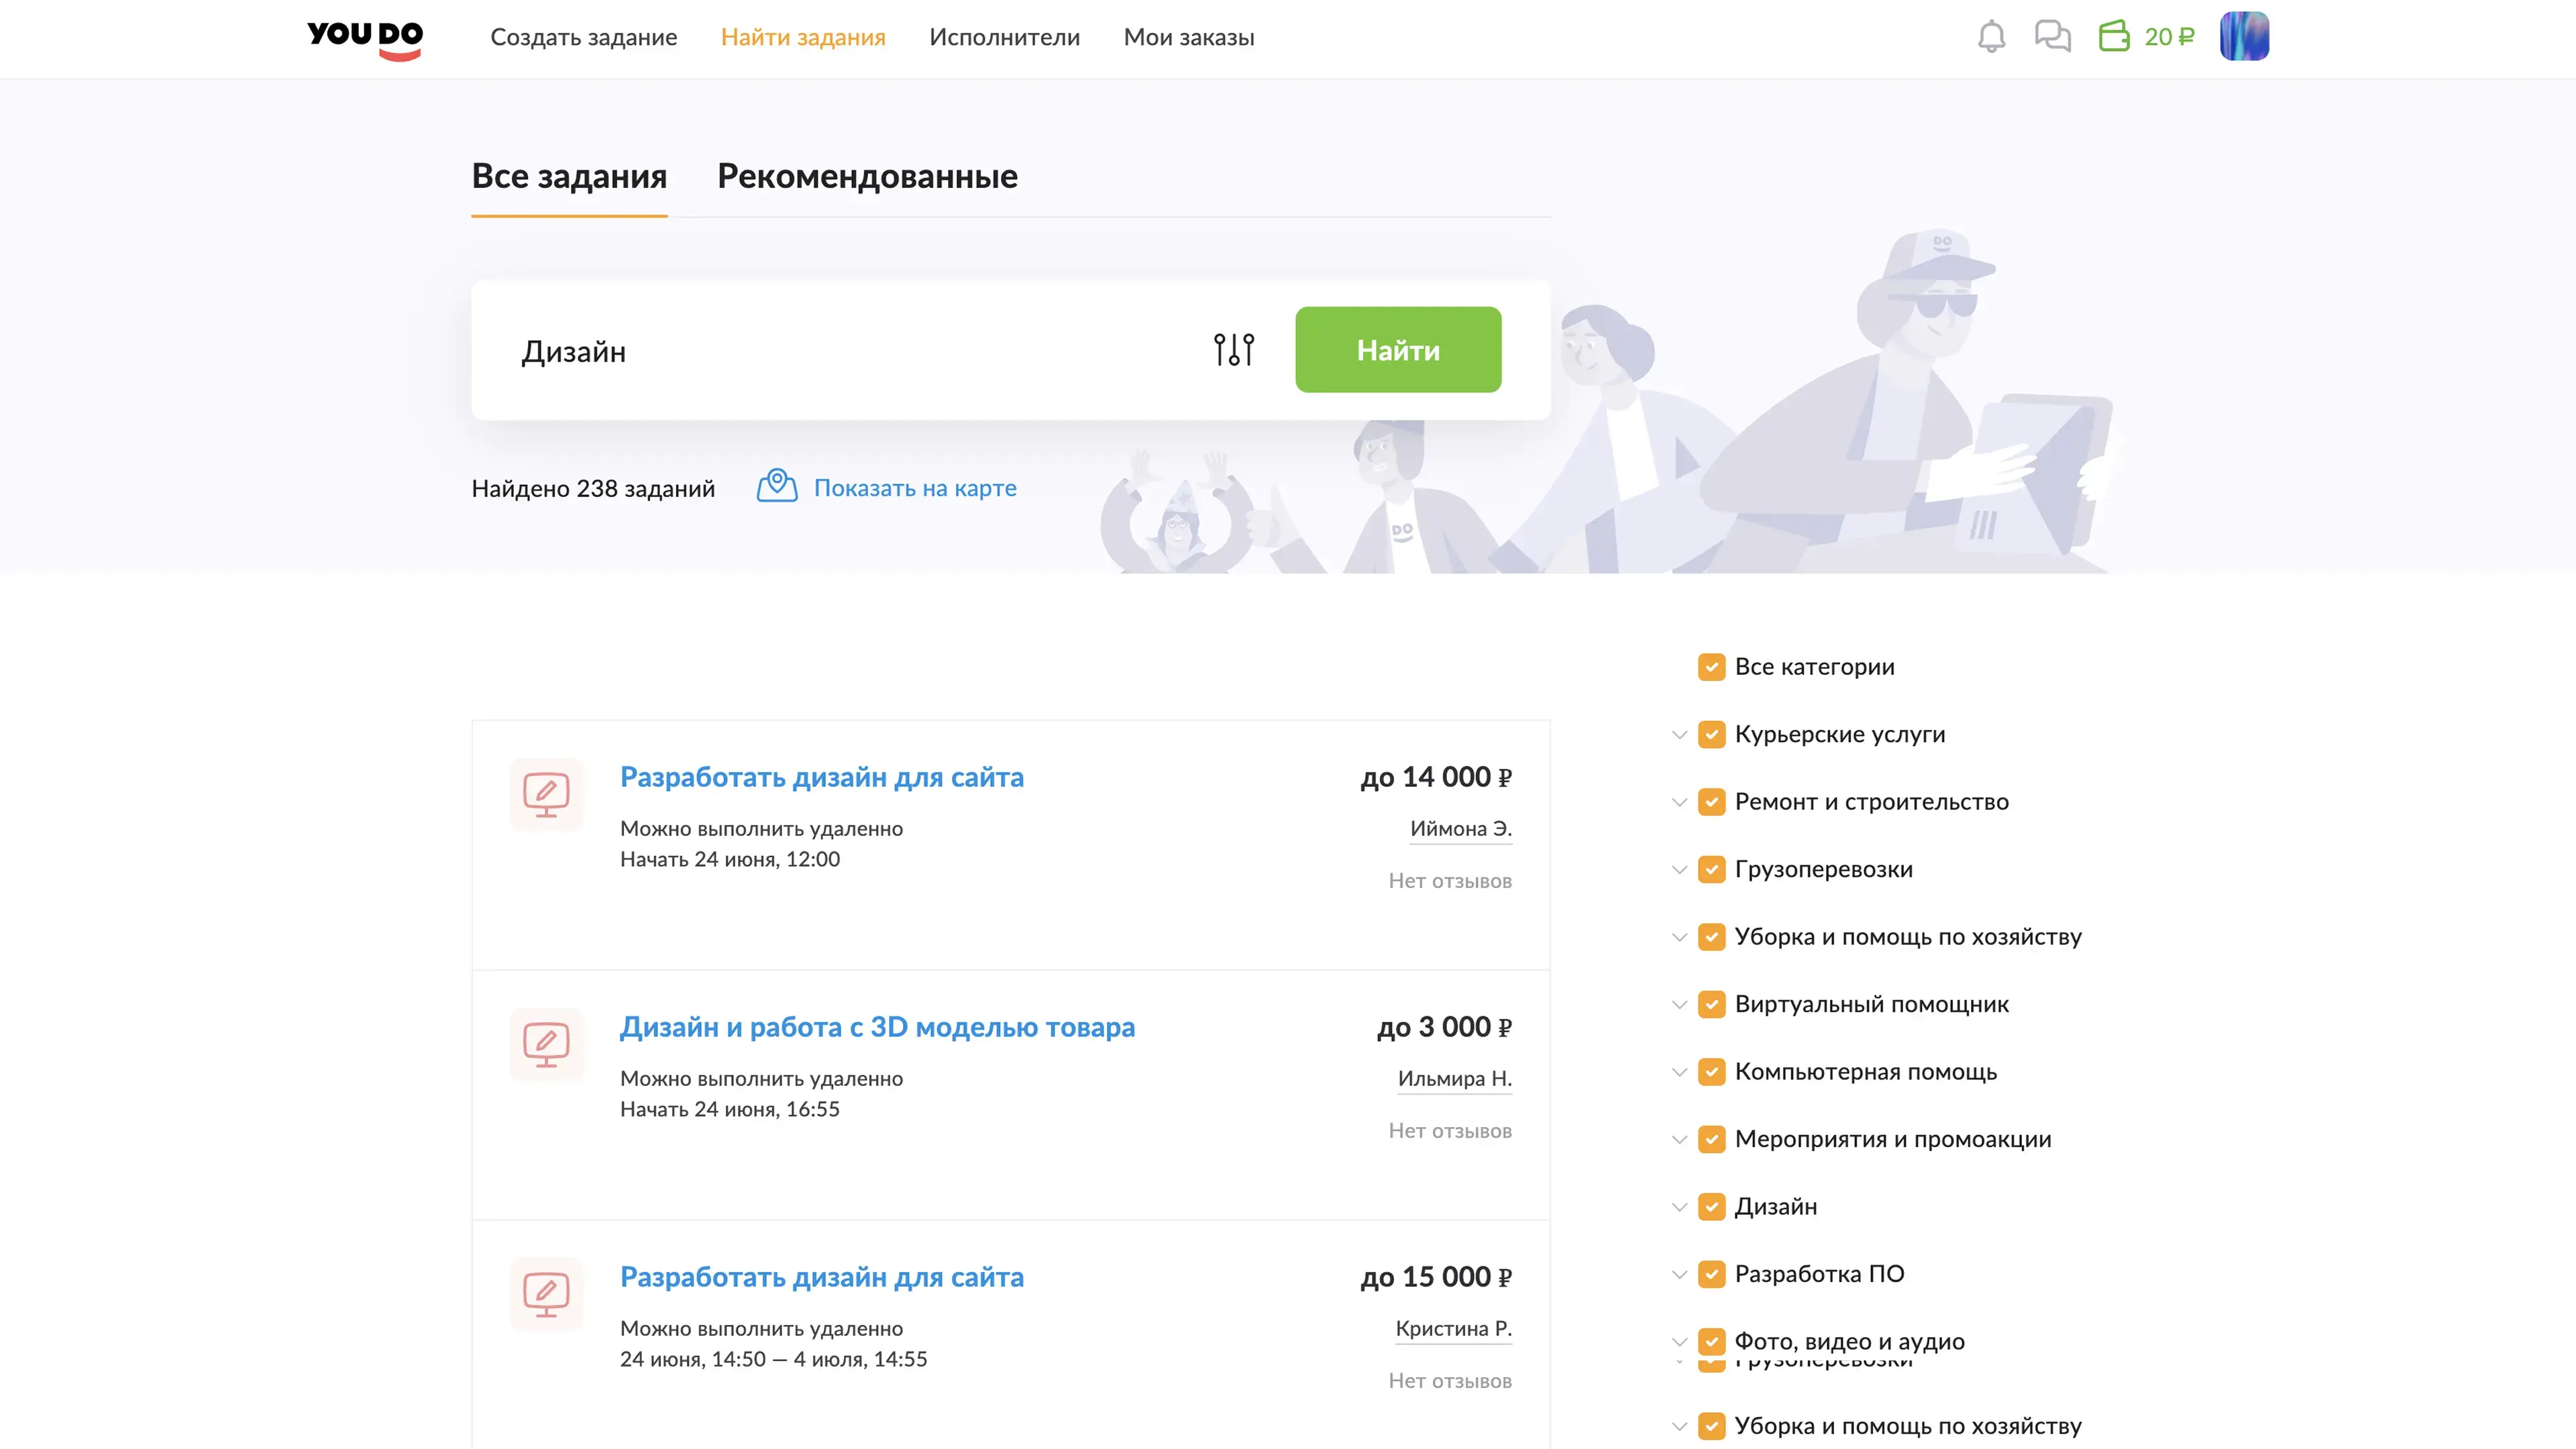This screenshot has width=2576, height=1449.
Task: Uncheck the Все категории checkbox
Action: pos(1711,667)
